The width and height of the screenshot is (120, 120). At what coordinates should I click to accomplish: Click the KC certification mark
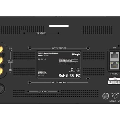click(72, 70)
